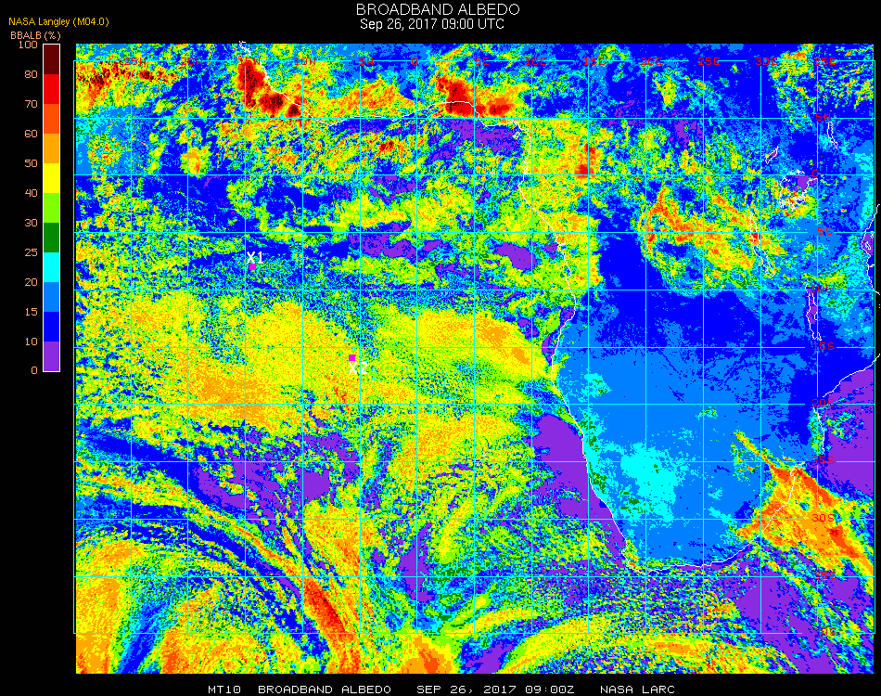Click the footer text 'MT10'
Image resolution: width=881 pixels, height=696 pixels.
pyautogui.click(x=224, y=690)
